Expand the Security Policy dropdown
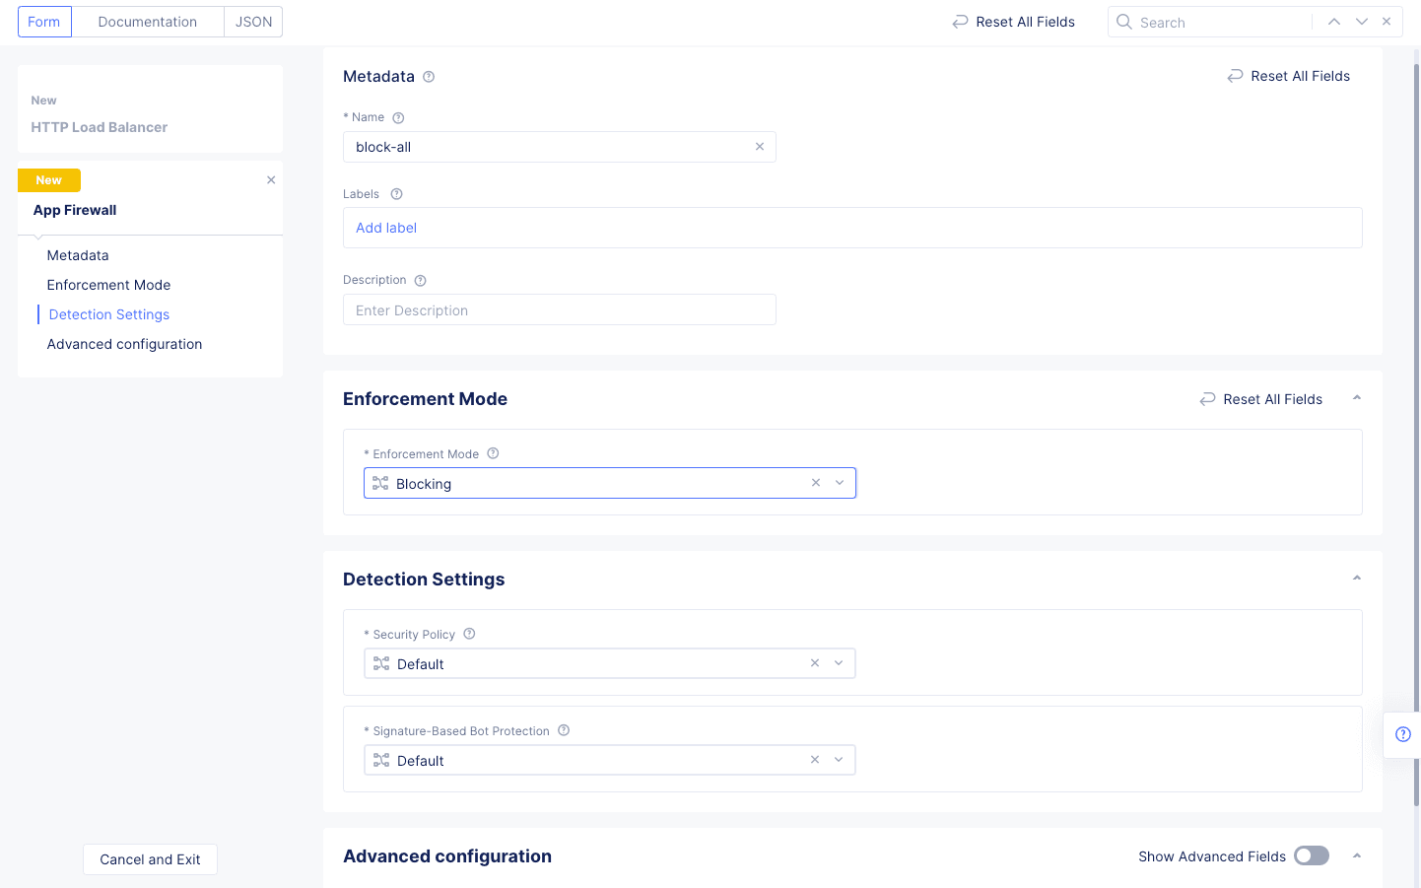 839,663
